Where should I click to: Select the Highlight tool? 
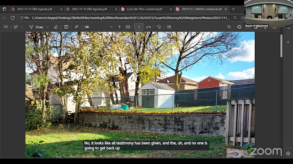click(x=16, y=27)
